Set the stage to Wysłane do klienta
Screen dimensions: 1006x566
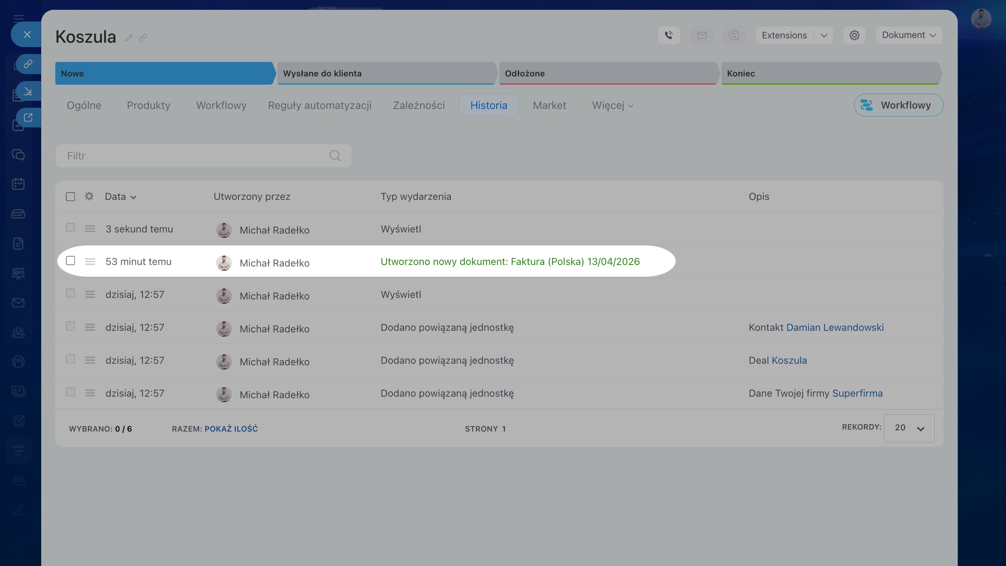click(x=386, y=73)
